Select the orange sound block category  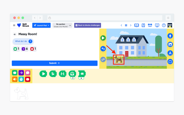click(x=15, y=79)
